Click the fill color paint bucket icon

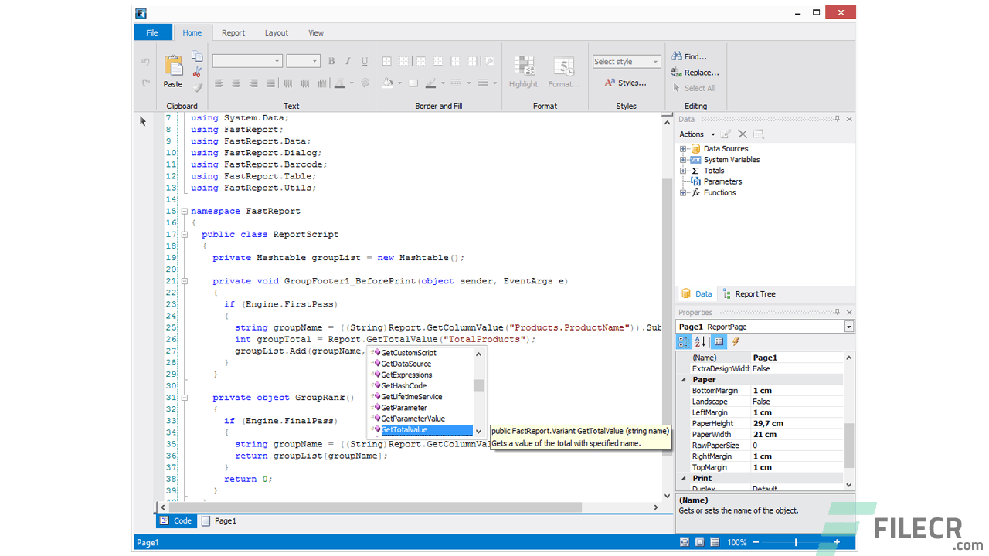click(388, 83)
